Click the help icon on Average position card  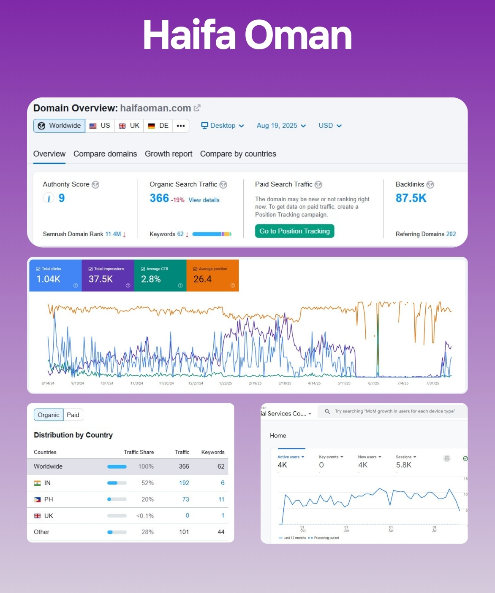[232, 286]
